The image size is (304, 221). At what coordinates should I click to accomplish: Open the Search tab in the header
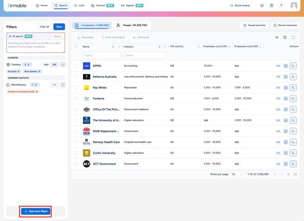pos(61,6)
